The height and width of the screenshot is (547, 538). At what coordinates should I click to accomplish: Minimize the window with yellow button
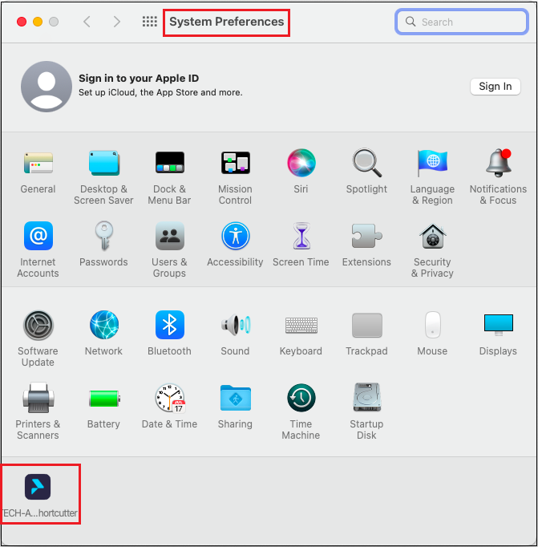pos(38,22)
